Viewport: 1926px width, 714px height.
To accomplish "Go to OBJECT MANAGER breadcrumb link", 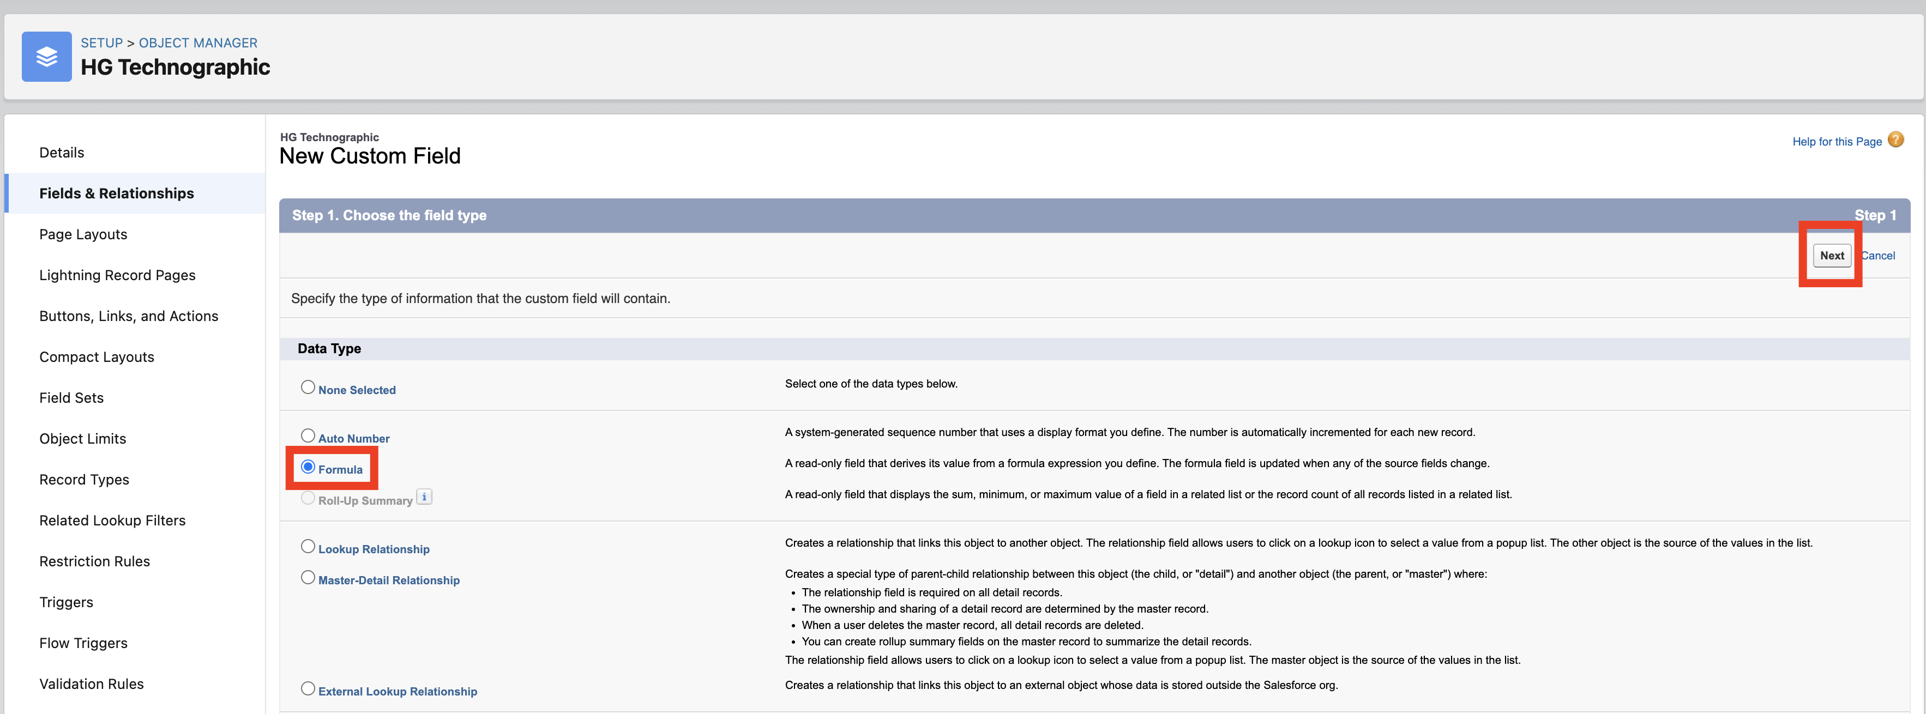I will (198, 43).
